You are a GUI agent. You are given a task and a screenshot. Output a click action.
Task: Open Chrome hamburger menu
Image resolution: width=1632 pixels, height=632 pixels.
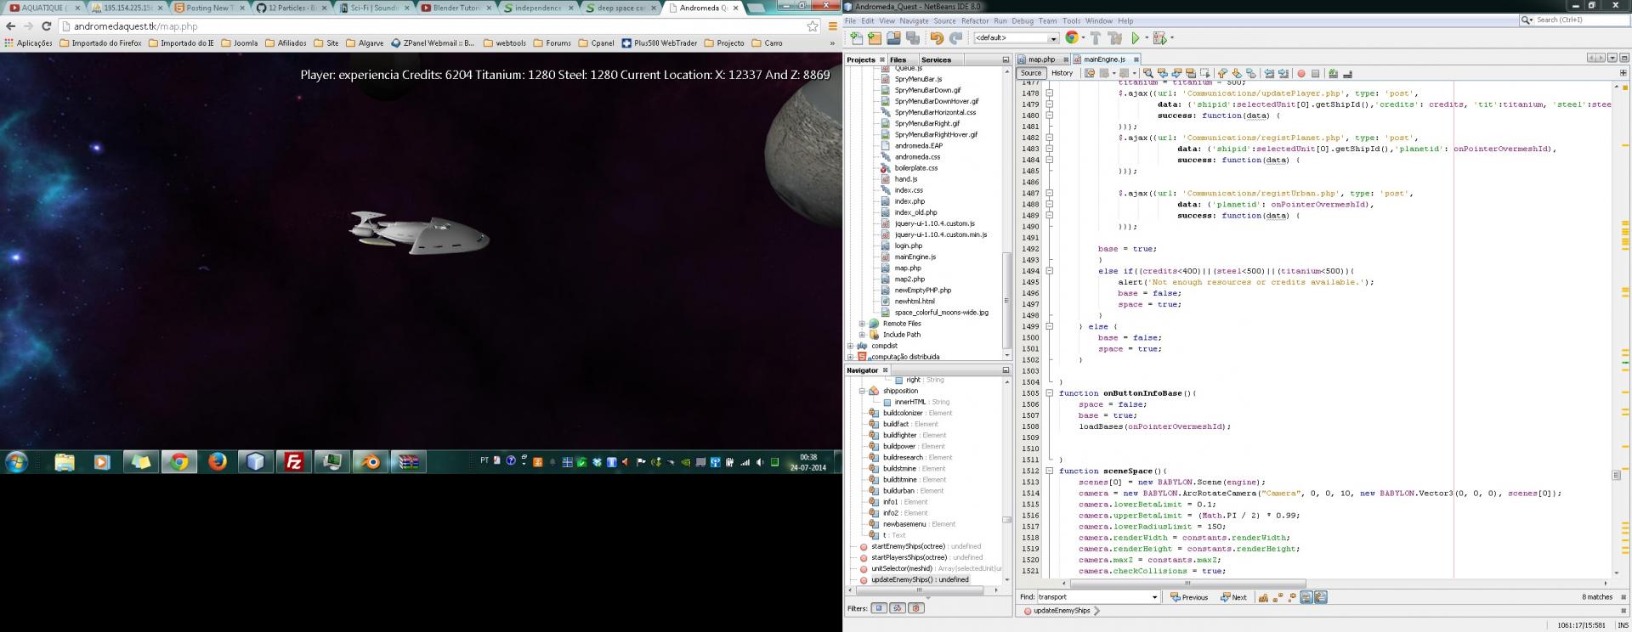pyautogui.click(x=832, y=26)
